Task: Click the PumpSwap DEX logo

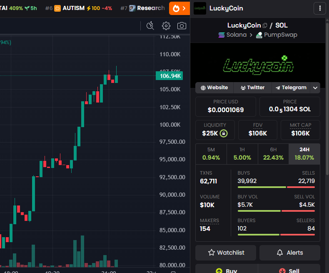Action: point(259,35)
